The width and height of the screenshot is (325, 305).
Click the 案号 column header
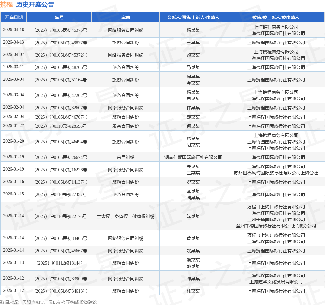point(59,17)
